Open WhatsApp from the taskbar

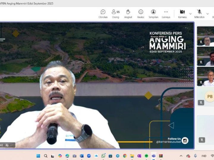[103, 156]
